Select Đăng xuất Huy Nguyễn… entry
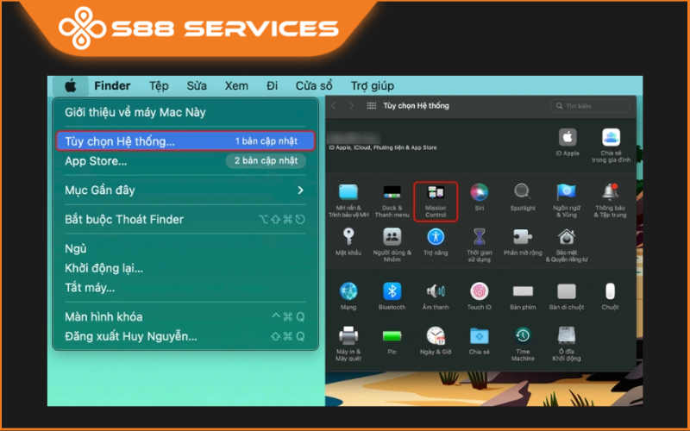The image size is (690, 431). [185, 336]
